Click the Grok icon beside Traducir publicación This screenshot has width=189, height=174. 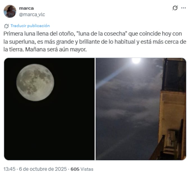pyautogui.click(x=6, y=26)
